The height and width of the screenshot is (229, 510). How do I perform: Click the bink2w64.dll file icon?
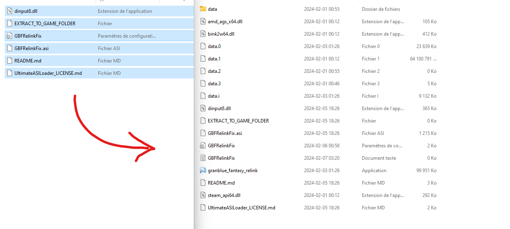click(x=203, y=34)
